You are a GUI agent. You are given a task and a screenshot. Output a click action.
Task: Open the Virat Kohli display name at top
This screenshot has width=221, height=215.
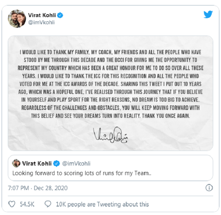(43, 15)
